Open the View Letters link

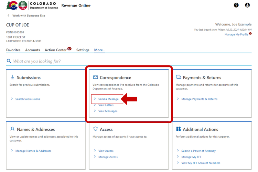(106, 105)
